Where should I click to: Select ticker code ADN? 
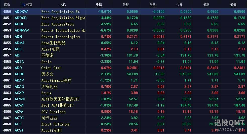18,37
